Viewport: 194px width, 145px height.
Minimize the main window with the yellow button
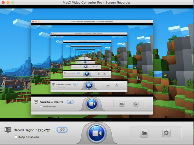[8, 2]
